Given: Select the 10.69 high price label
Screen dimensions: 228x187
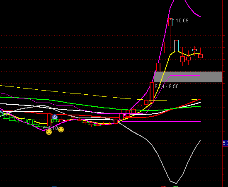Looking at the screenshot, I should coord(182,21).
